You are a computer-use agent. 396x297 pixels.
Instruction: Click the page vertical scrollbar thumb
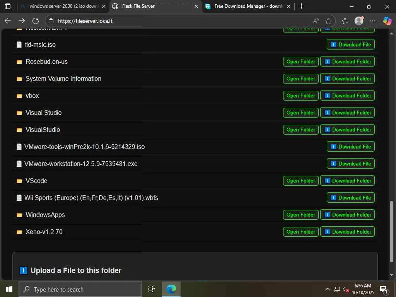[391, 232]
